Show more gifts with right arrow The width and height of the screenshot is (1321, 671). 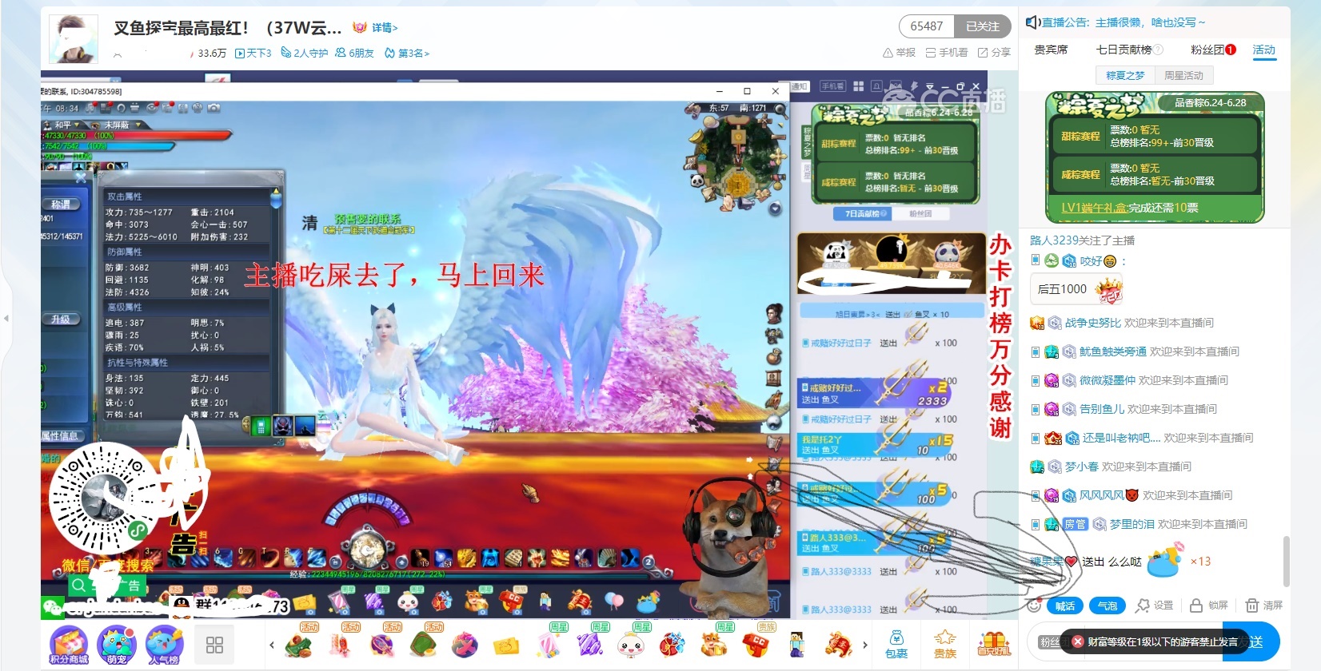[x=864, y=645]
